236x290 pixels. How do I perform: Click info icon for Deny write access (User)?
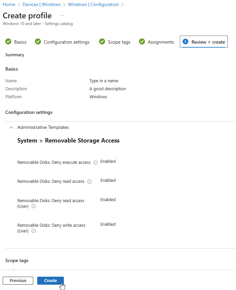click(34, 231)
